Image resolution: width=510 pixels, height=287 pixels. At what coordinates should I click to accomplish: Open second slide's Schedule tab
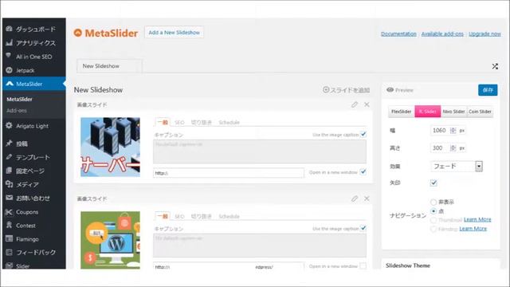229,216
